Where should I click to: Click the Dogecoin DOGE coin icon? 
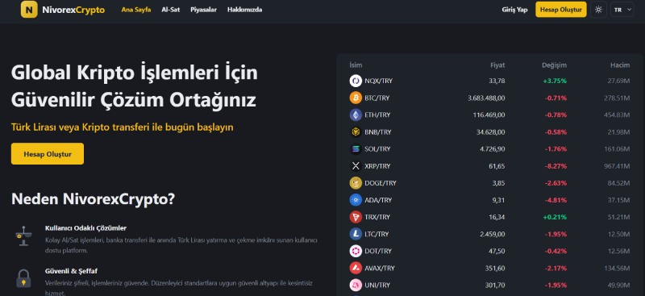[x=356, y=183]
